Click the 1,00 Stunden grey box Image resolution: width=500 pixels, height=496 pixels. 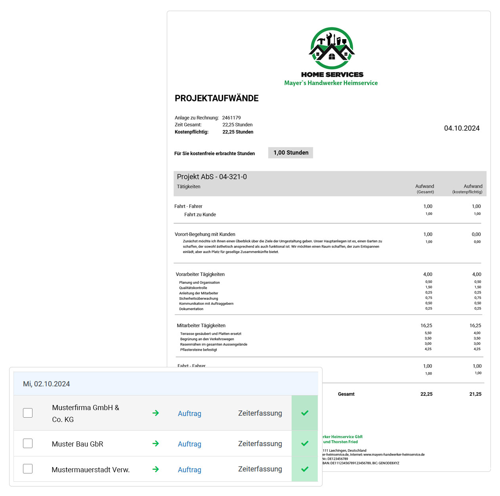[x=290, y=152]
